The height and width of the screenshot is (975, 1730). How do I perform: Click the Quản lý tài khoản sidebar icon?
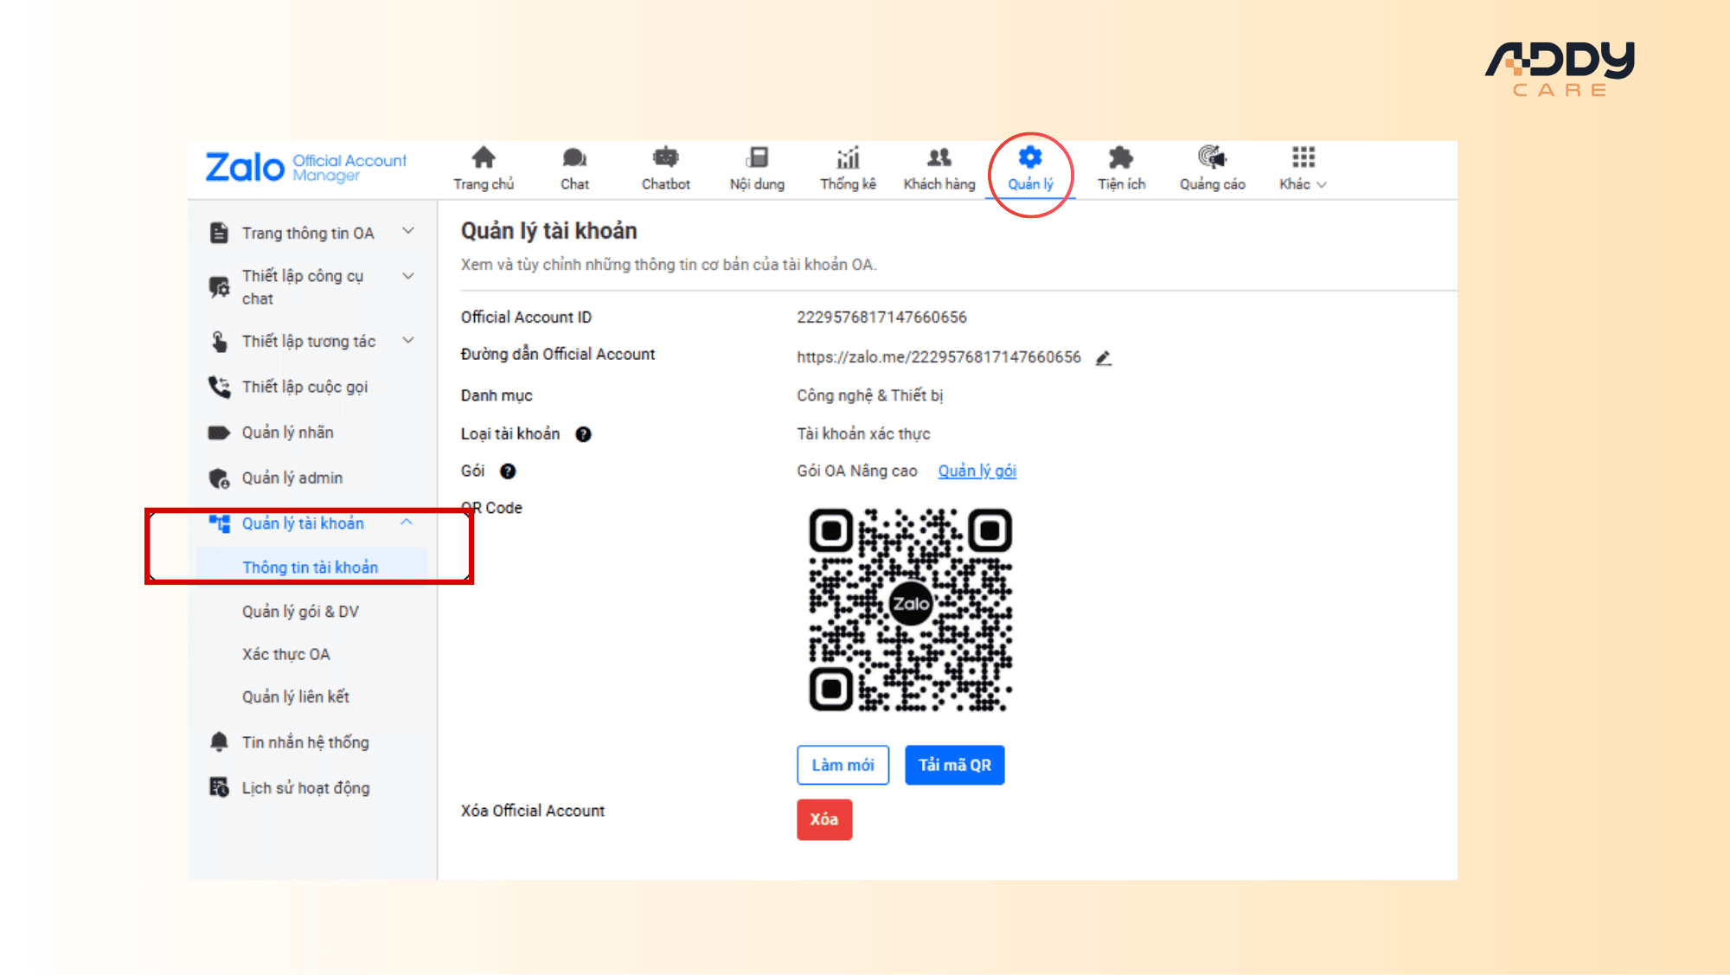point(220,523)
